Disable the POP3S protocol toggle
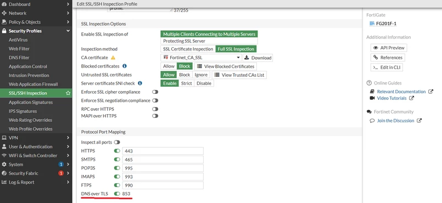 (117, 168)
